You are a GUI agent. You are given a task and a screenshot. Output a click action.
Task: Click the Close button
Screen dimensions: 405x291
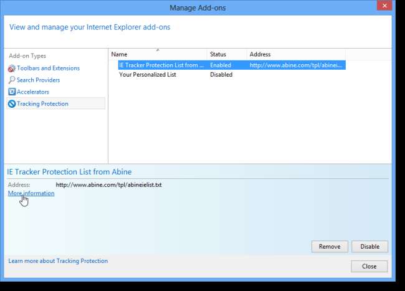(369, 266)
